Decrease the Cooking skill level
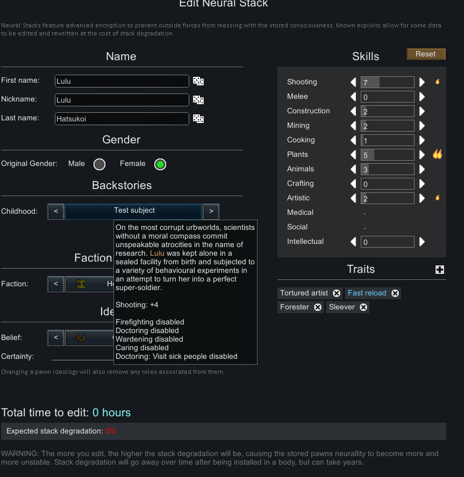 pos(353,140)
